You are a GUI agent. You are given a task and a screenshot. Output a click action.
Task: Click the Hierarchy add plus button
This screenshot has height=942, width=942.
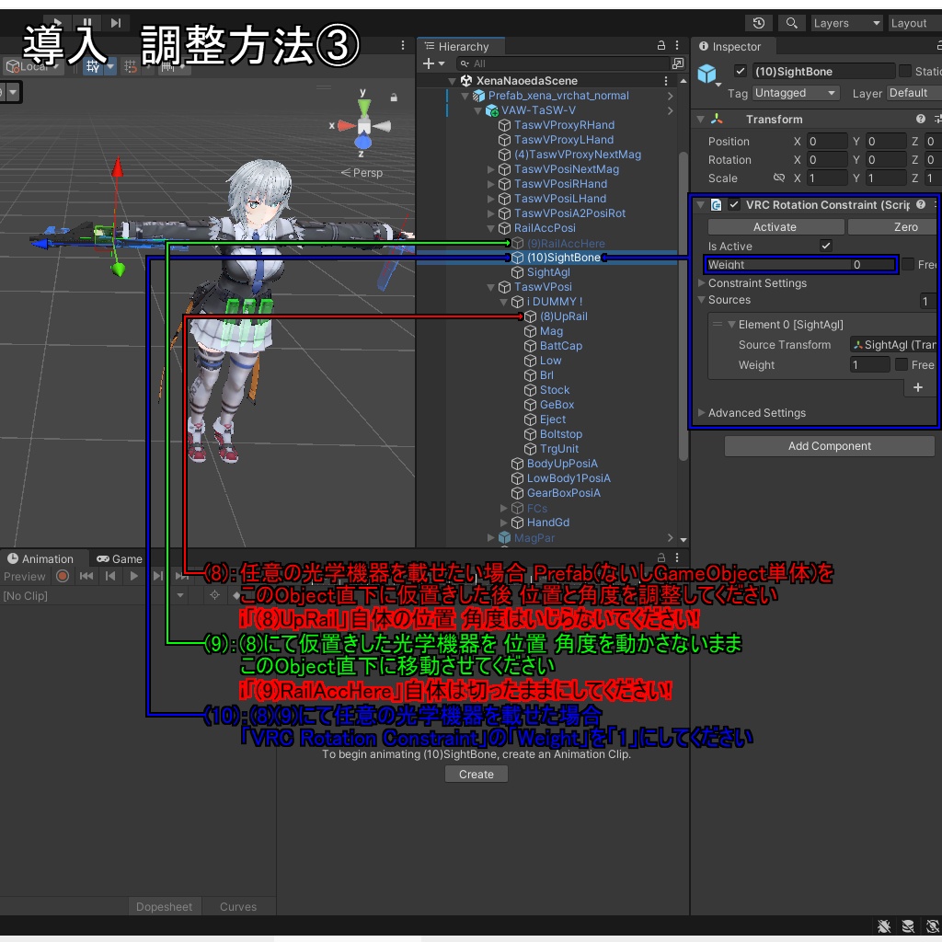[429, 63]
